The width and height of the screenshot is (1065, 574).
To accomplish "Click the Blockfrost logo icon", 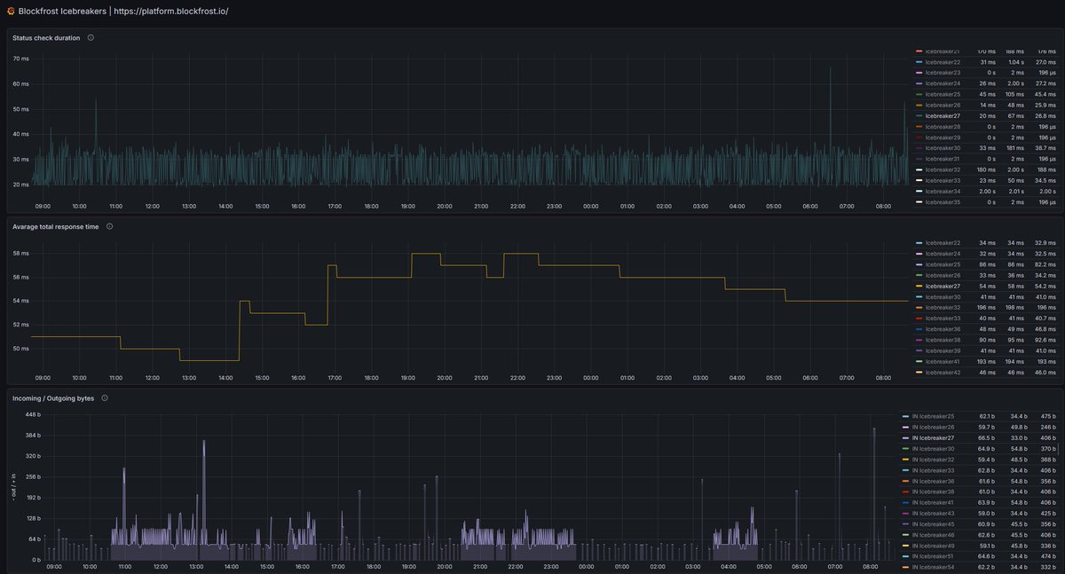I will click(x=9, y=12).
